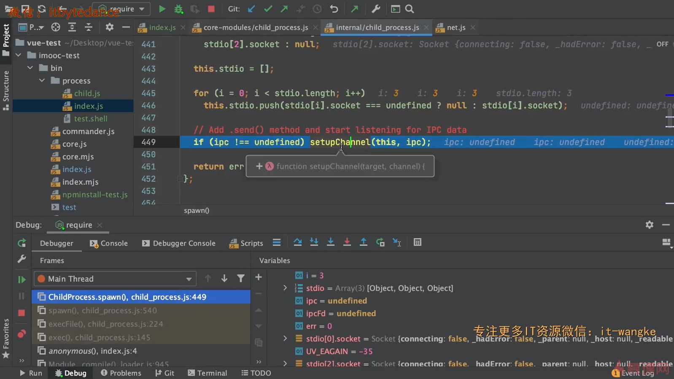Push commits with Git arrow
The width and height of the screenshot is (674, 379).
[x=284, y=9]
